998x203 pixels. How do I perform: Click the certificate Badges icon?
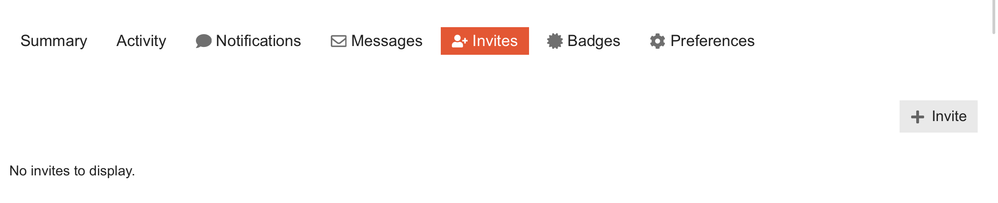pos(555,41)
